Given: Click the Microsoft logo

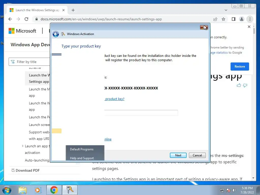Looking at the screenshot, I should tap(22, 31).
